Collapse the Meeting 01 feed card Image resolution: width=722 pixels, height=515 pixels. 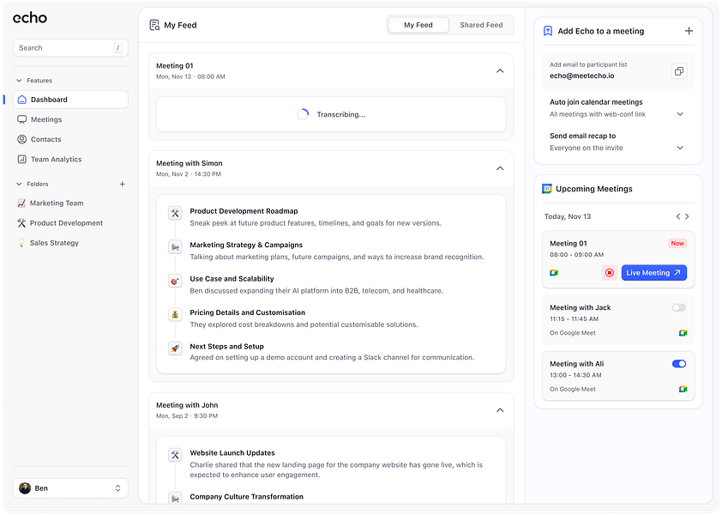(500, 71)
